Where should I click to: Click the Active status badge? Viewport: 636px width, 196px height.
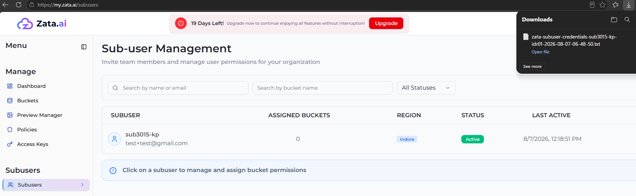[x=473, y=139]
